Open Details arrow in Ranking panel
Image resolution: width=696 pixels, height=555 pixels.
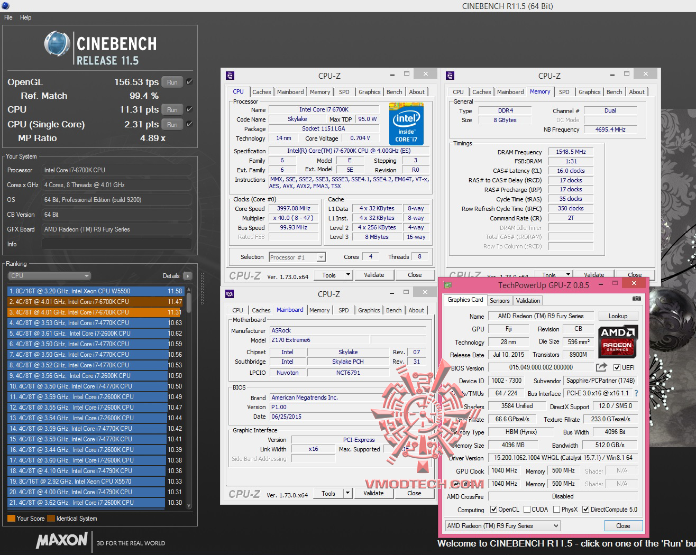coord(187,276)
